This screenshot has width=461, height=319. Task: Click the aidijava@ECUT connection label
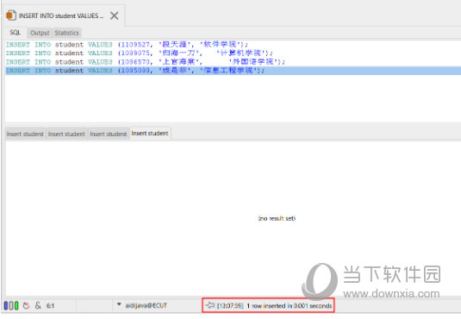point(146,305)
